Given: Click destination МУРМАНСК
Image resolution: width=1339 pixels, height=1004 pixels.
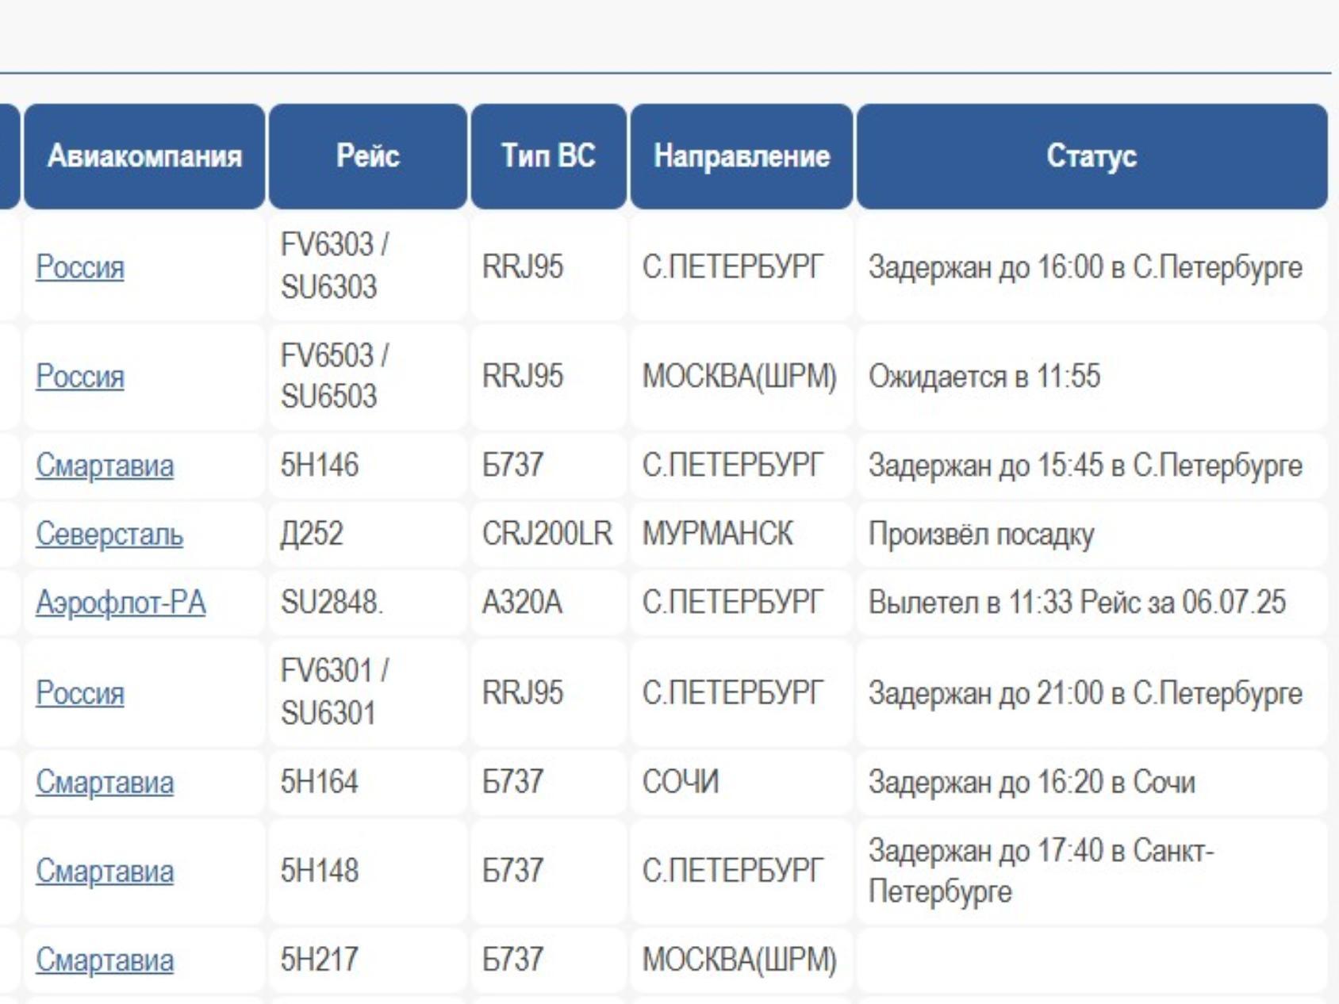Looking at the screenshot, I should [x=717, y=534].
